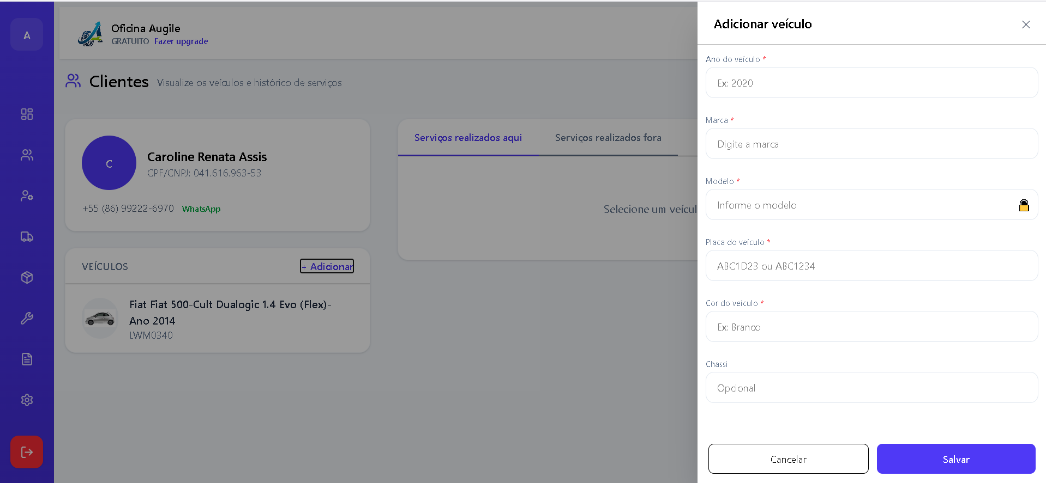Click the Clientes heading people icon
The width and height of the screenshot is (1046, 483).
(73, 81)
